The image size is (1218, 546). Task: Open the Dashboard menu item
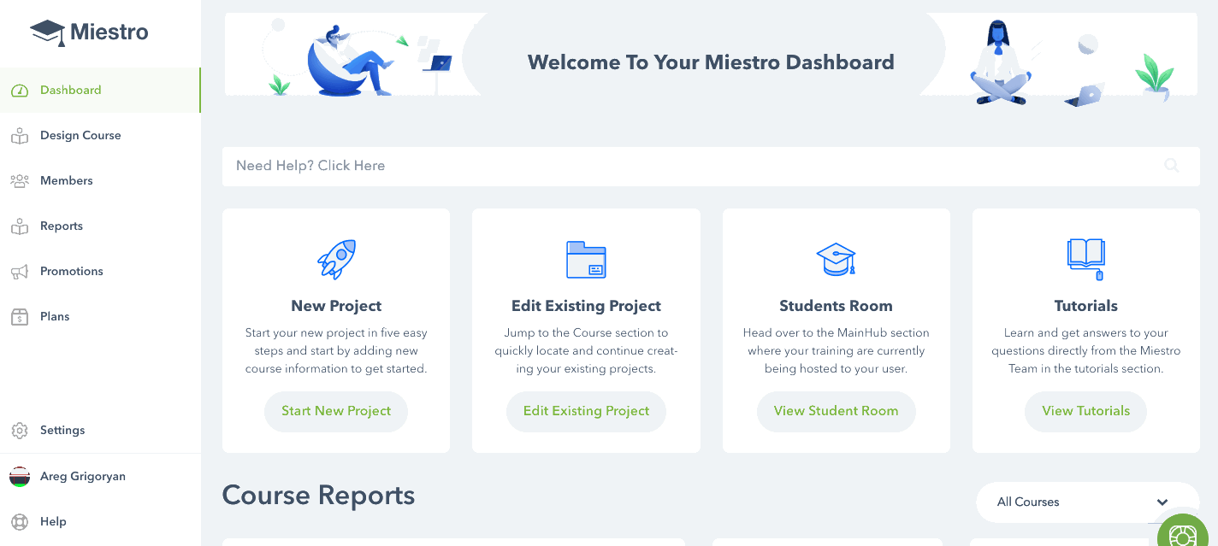click(100, 91)
